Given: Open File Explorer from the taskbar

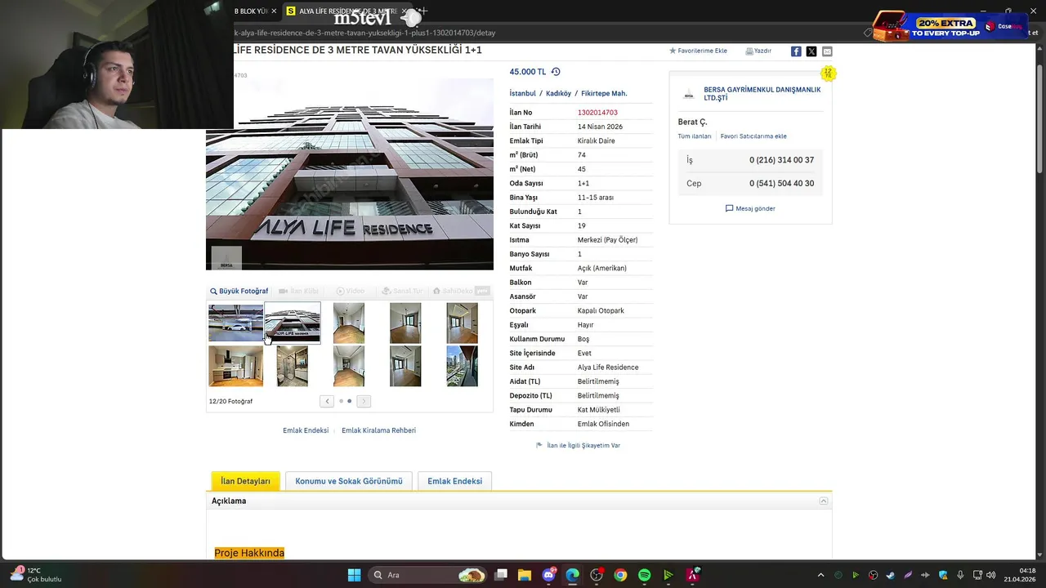Looking at the screenshot, I should point(525,575).
